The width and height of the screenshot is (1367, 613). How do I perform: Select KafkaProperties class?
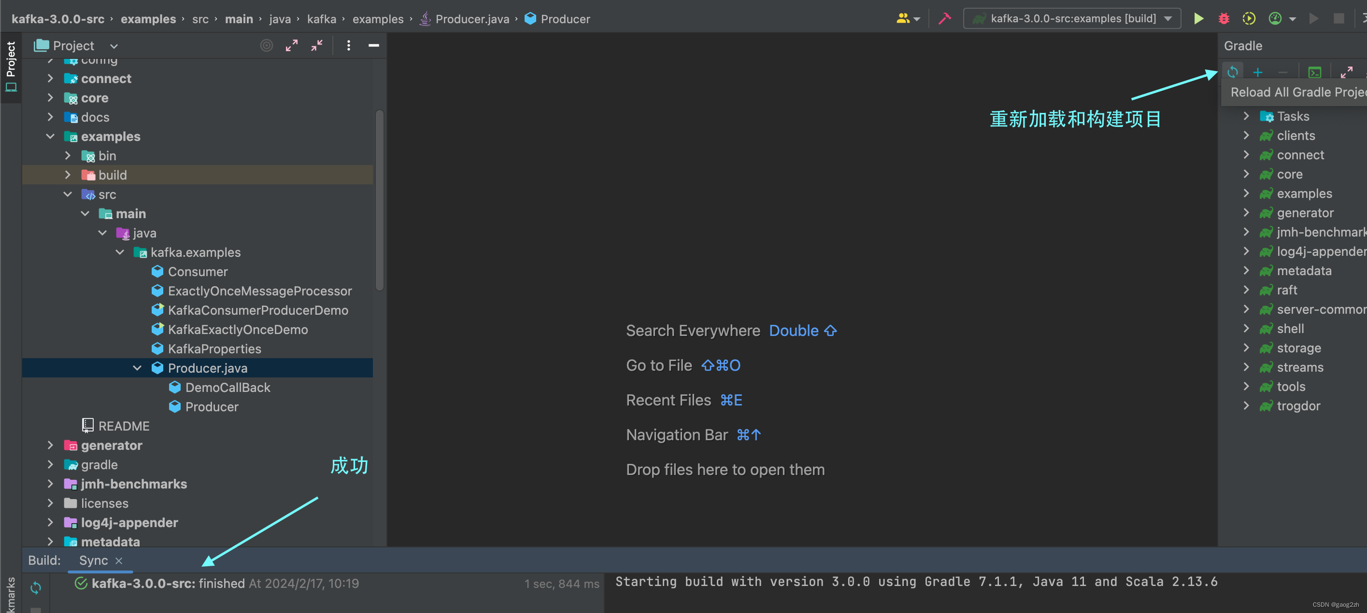pos(214,348)
